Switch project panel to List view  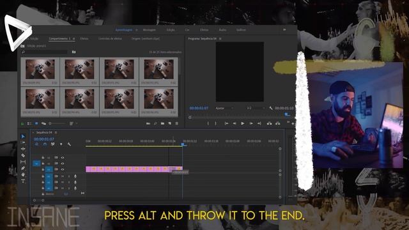29,123
